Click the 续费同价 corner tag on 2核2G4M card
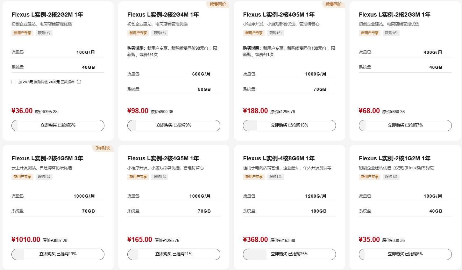This screenshot has width=462, height=270. click(x=218, y=4)
